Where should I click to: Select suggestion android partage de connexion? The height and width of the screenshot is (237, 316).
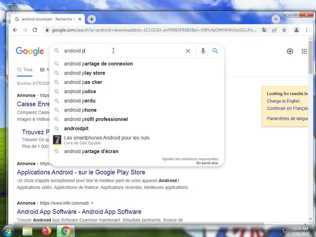(x=137, y=64)
